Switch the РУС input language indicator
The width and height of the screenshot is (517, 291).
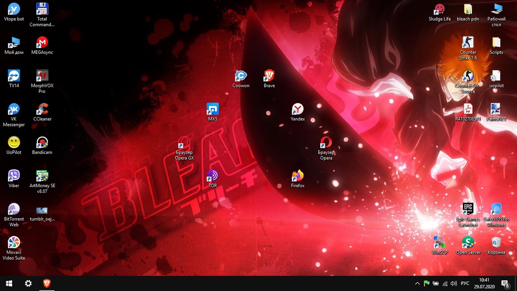tap(465, 283)
